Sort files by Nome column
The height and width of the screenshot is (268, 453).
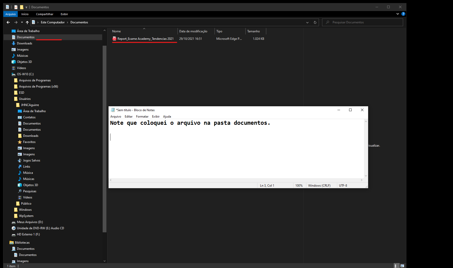coord(144,31)
